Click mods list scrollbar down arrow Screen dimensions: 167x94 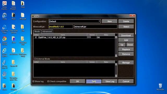[x=116, y=56]
